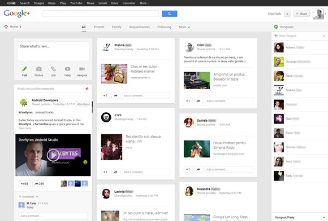
Task: Select the All stream tab
Action: pos(84,27)
